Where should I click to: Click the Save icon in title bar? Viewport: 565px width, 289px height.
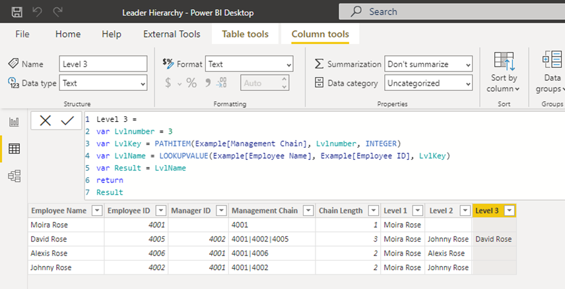coord(17,12)
